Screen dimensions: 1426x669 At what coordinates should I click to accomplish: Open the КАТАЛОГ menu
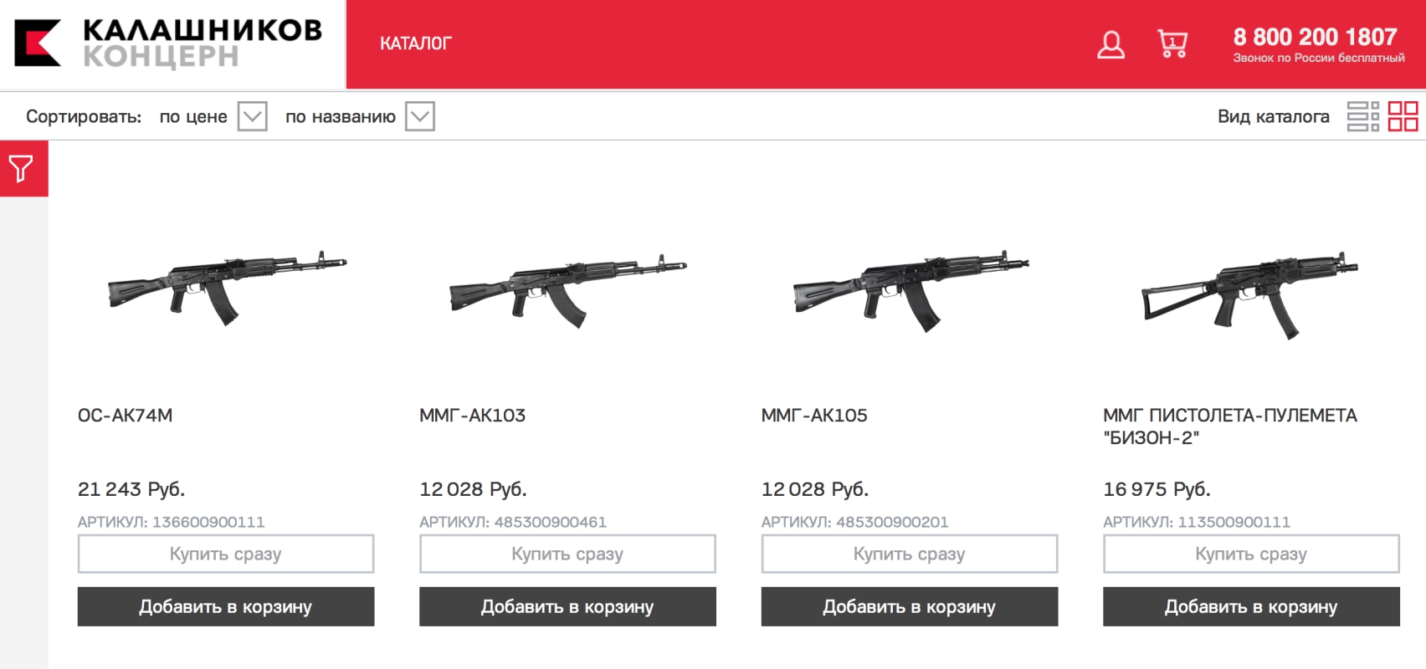click(415, 43)
